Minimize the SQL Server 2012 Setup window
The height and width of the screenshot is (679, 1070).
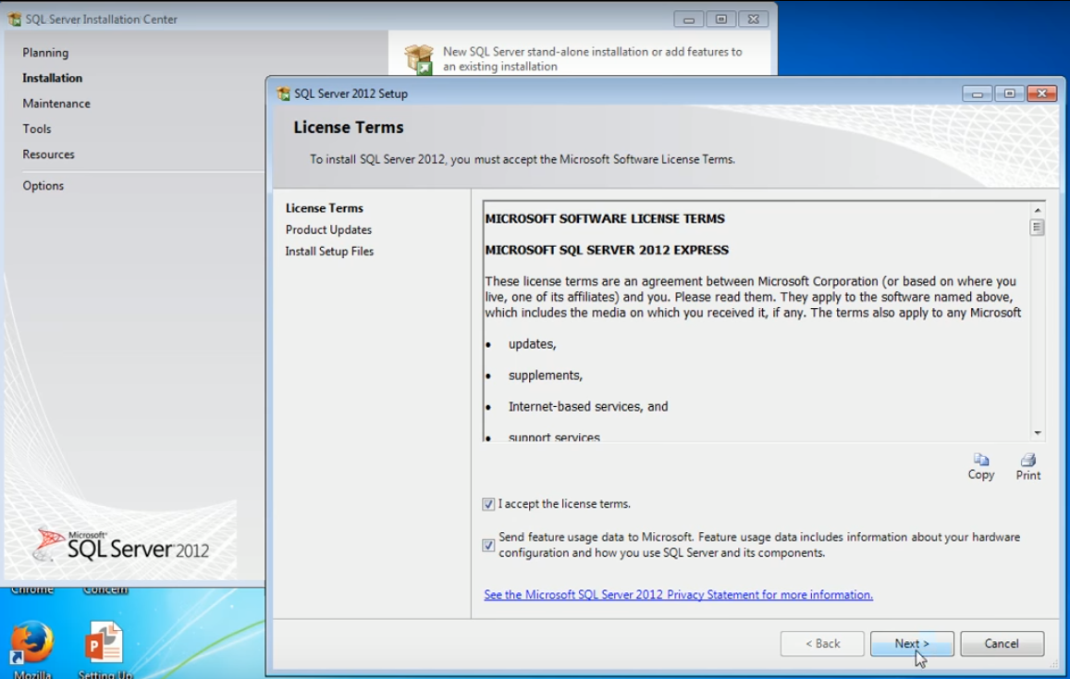coord(978,93)
